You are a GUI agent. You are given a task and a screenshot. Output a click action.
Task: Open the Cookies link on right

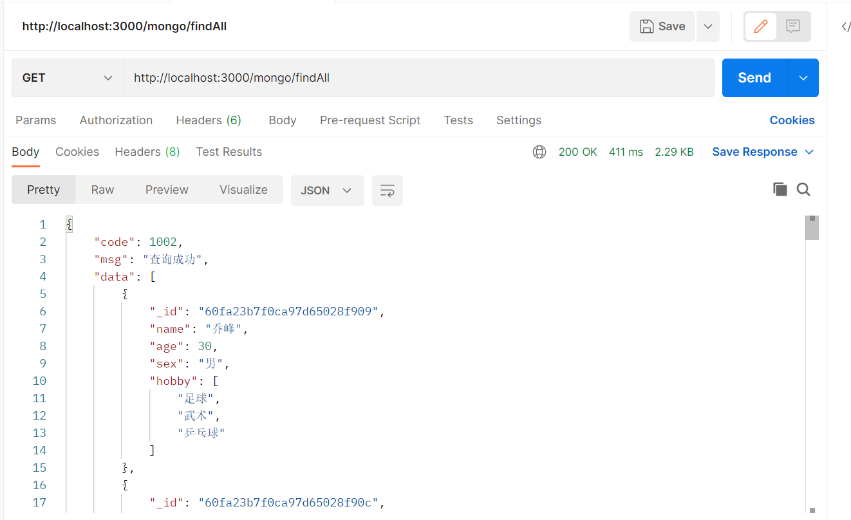[792, 120]
